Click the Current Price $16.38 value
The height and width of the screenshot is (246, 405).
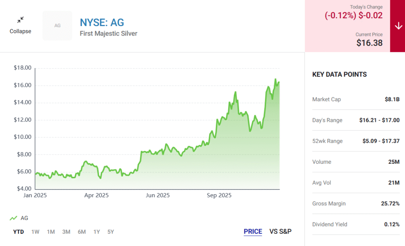369,43
